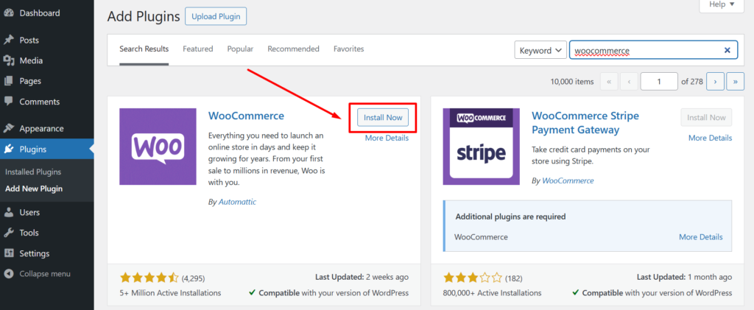Click the WooCommerce Stripe plugin logo
The height and width of the screenshot is (310, 754).
coord(482,147)
